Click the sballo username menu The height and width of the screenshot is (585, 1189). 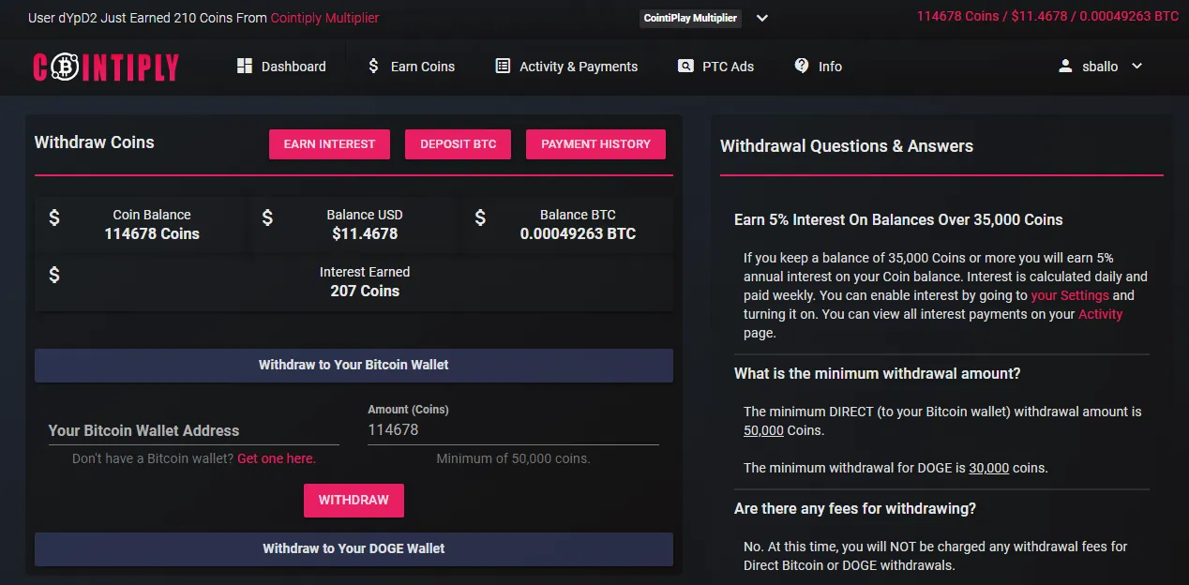pos(1100,67)
